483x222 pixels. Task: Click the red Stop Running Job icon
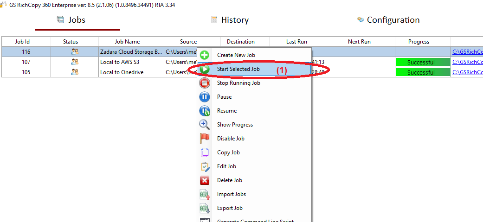coord(204,83)
